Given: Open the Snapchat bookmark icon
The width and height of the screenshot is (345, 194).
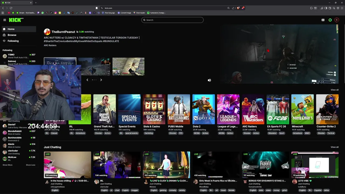Looking at the screenshot, I should pyautogui.click(x=60, y=13).
